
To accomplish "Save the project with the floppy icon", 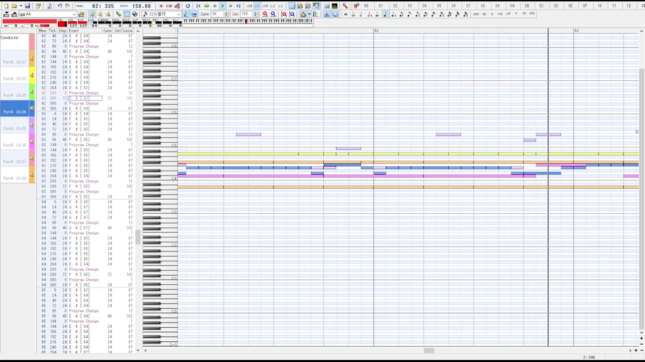I will [28, 6].
